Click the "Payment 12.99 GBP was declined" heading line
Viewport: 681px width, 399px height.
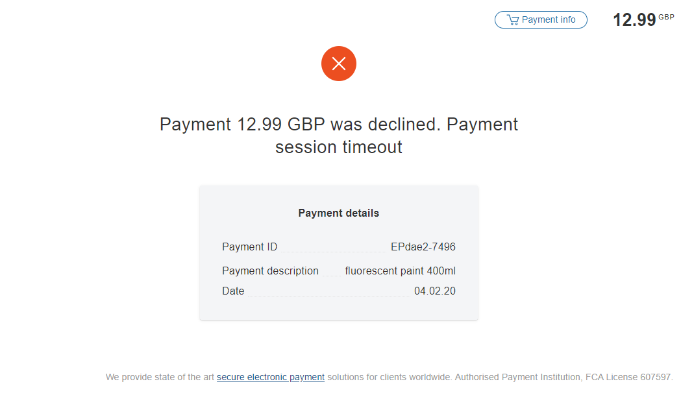pyautogui.click(x=339, y=124)
